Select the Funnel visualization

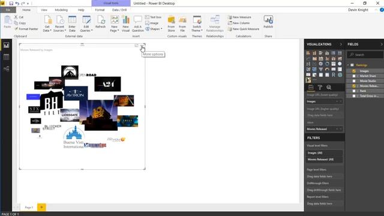point(321,70)
